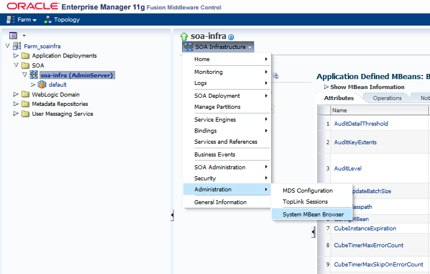
Task: Open the Topology view icon
Action: [x=48, y=19]
